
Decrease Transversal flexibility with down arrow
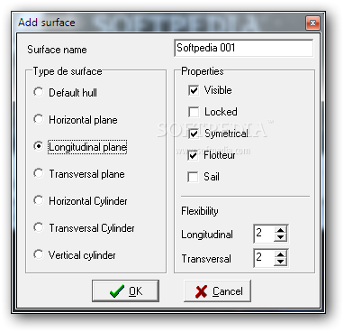[x=281, y=262]
